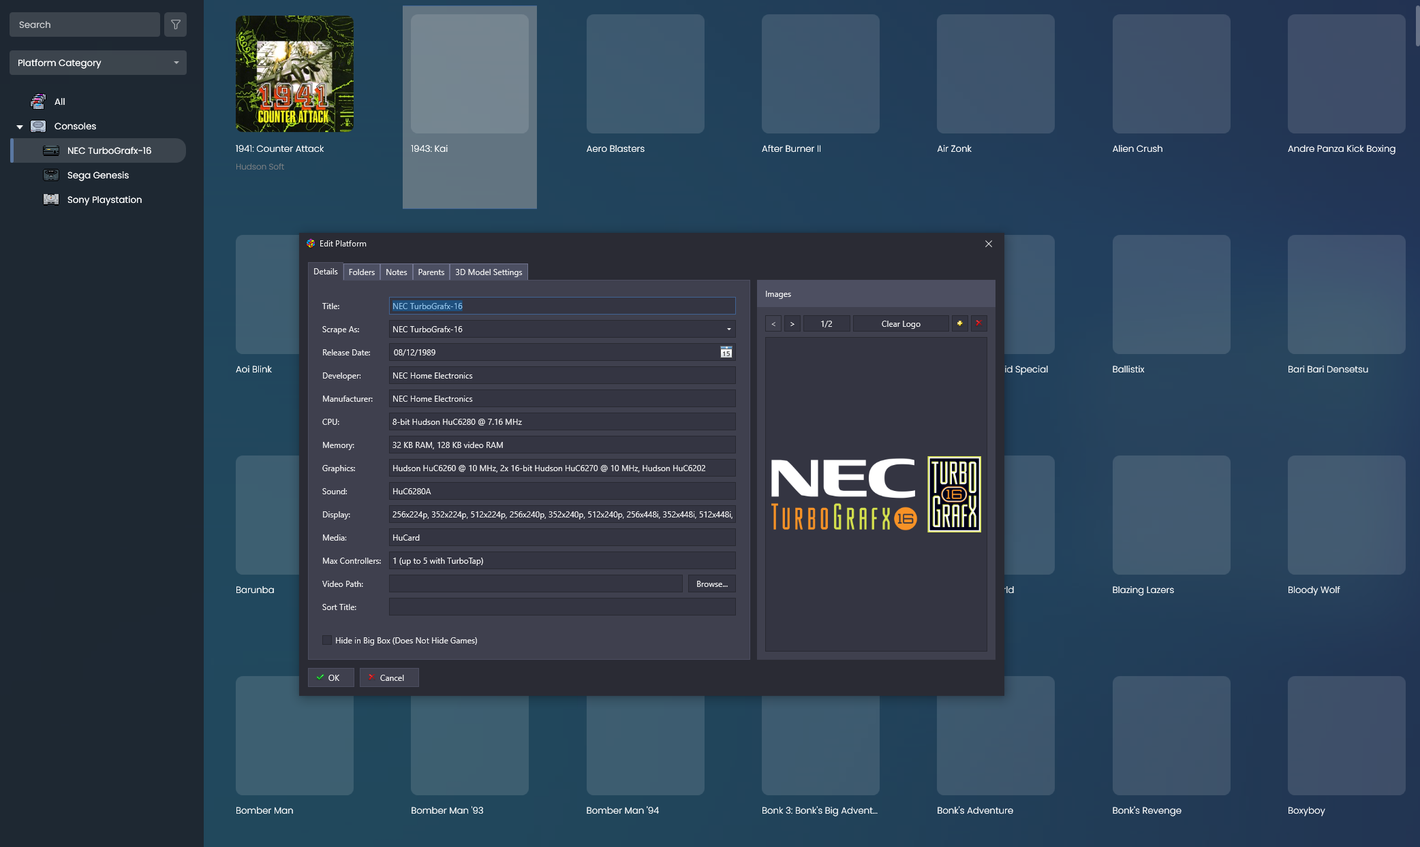
Task: Click the Max Controllers input field
Action: [562, 560]
